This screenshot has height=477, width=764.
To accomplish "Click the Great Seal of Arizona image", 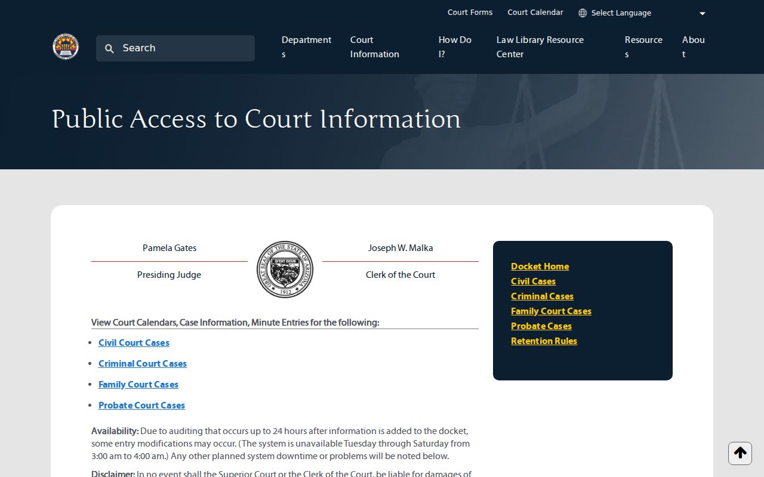I will pos(285,270).
